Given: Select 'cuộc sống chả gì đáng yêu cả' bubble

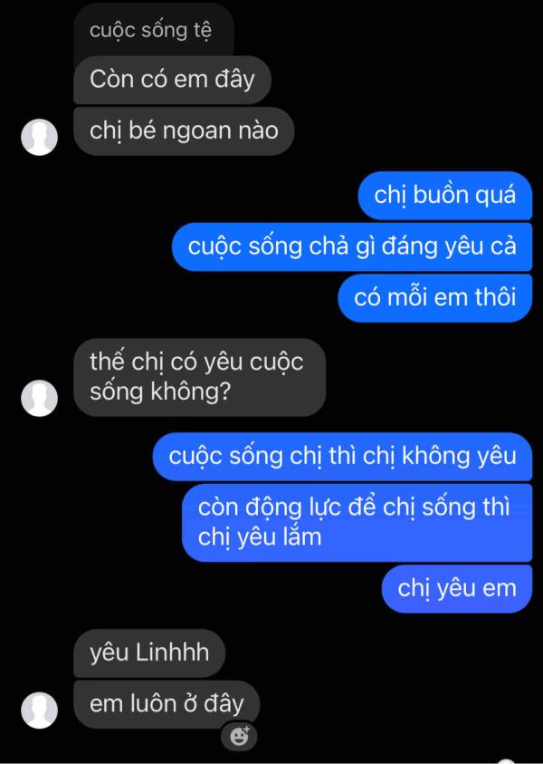Looking at the screenshot, I should click(x=352, y=247).
